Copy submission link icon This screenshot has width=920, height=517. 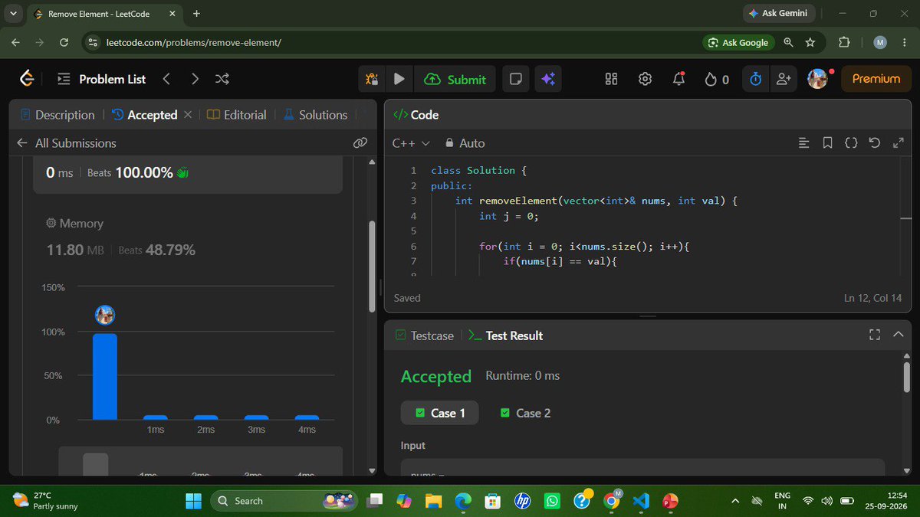(x=360, y=143)
